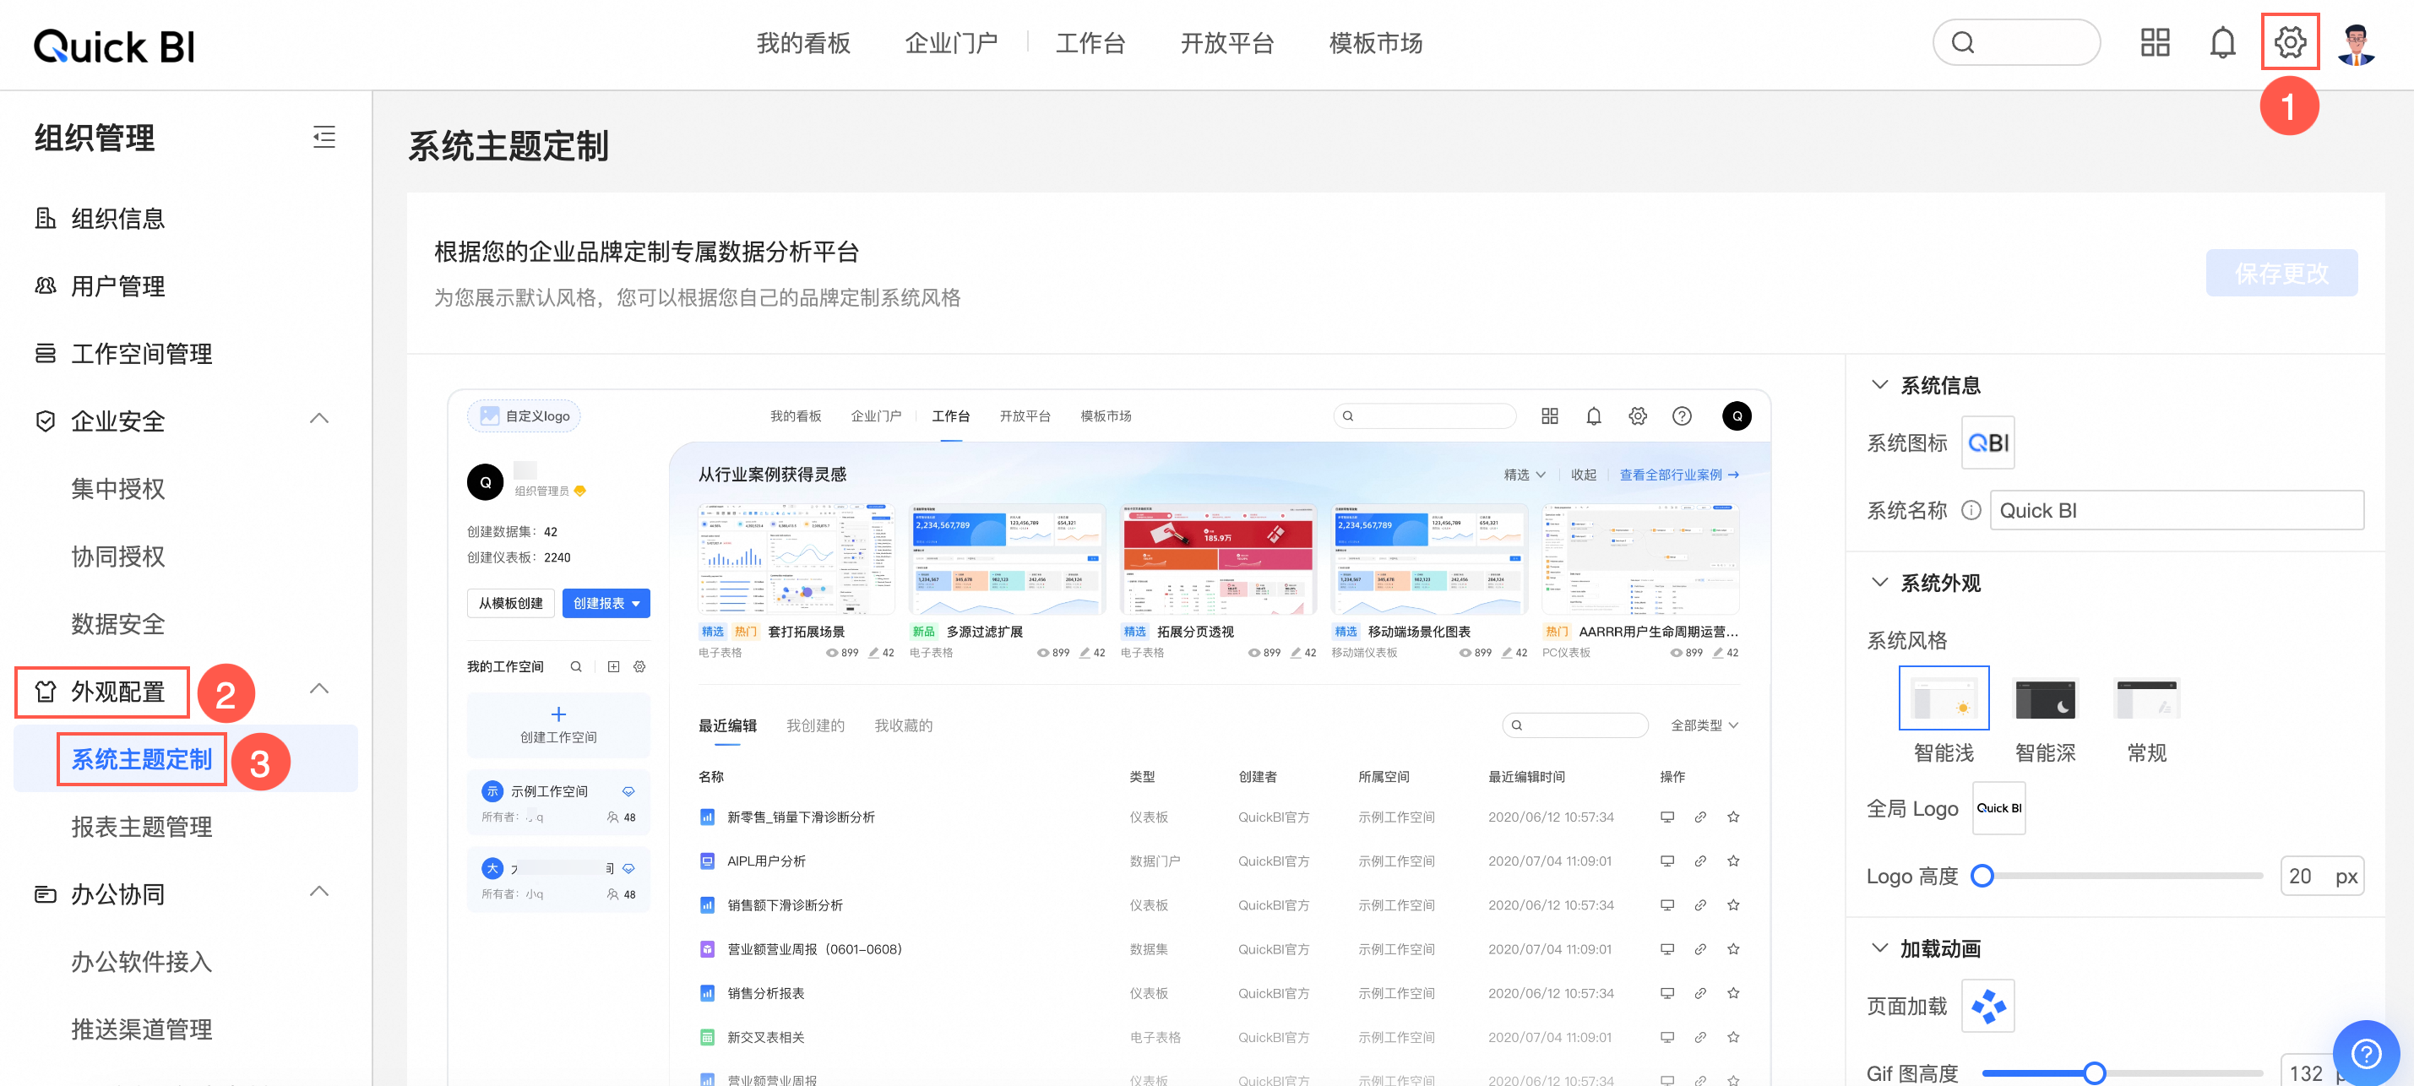Click the Gif 图高度 slider handle
2414x1086 pixels.
(x=2095, y=1072)
